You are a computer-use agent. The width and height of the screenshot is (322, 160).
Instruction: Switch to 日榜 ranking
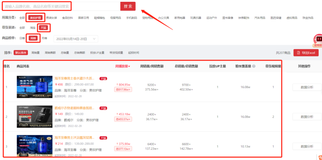[22, 38]
